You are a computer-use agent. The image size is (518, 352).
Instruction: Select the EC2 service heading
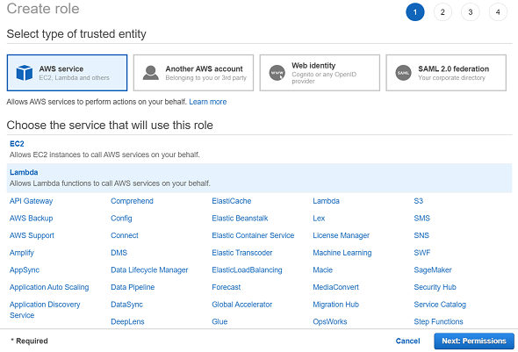pyautogui.click(x=17, y=144)
